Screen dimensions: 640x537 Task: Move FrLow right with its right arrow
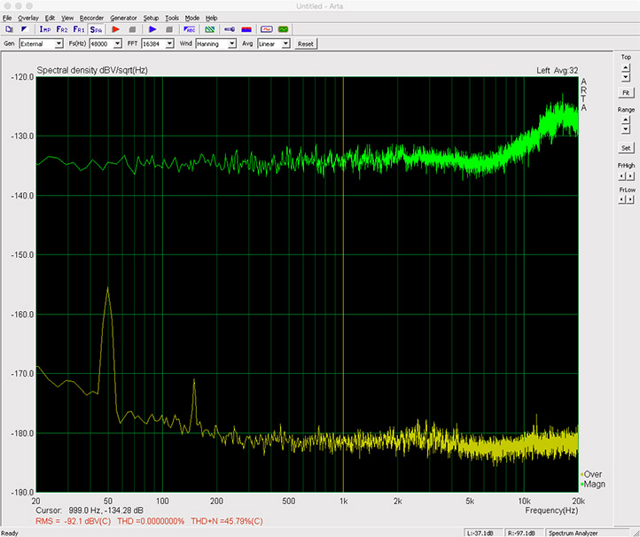tap(630, 199)
